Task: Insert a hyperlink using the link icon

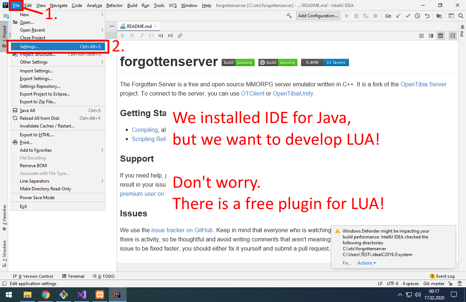Action: pyautogui.click(x=180, y=36)
